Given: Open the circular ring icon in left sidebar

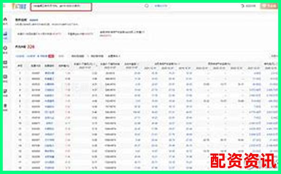Looking at the screenshot, I should coord(6,48).
